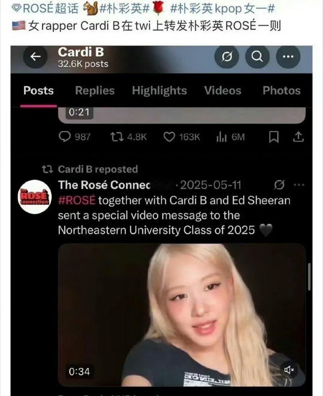
Task: Bookmark the post above the repost
Action: (x=274, y=137)
